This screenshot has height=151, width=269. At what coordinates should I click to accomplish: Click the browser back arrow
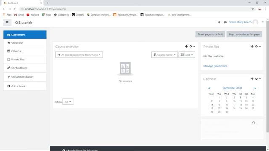coord(4,9)
